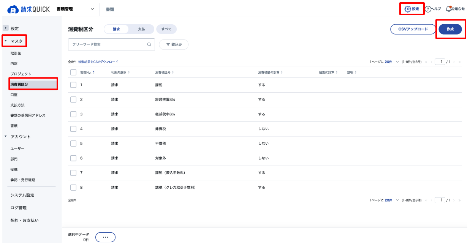
Task: Open help via the question mark icon
Action: click(428, 9)
